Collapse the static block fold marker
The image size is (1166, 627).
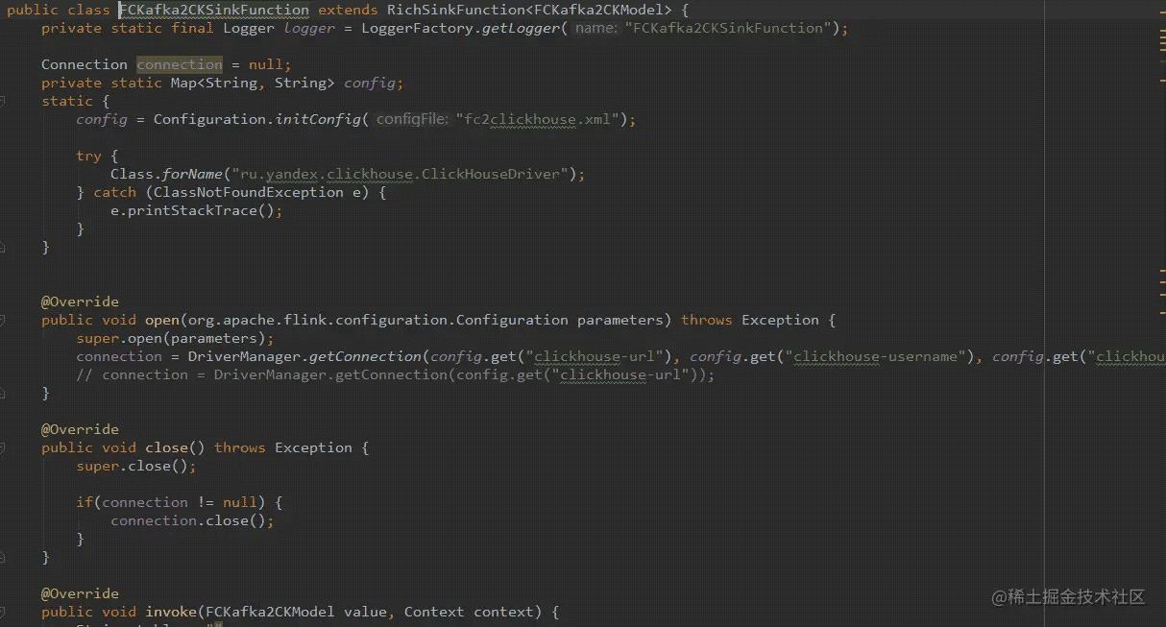click(3, 101)
